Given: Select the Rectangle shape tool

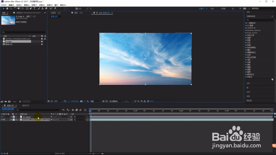Looking at the screenshot, I should coord(27,9).
